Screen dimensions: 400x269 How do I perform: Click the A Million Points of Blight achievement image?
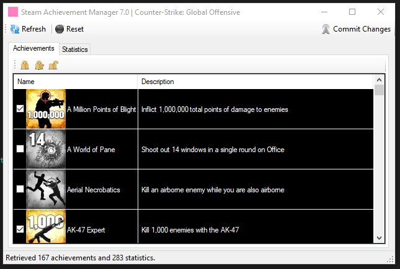pyautogui.click(x=46, y=109)
